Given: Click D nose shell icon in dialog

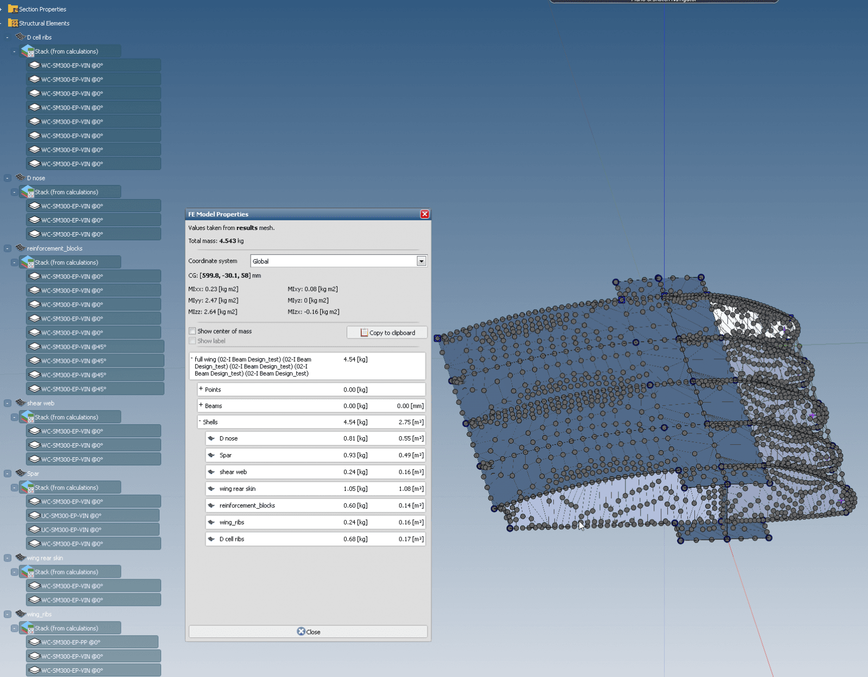Looking at the screenshot, I should tap(212, 438).
